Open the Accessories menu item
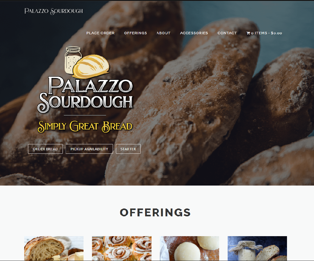 (x=194, y=33)
